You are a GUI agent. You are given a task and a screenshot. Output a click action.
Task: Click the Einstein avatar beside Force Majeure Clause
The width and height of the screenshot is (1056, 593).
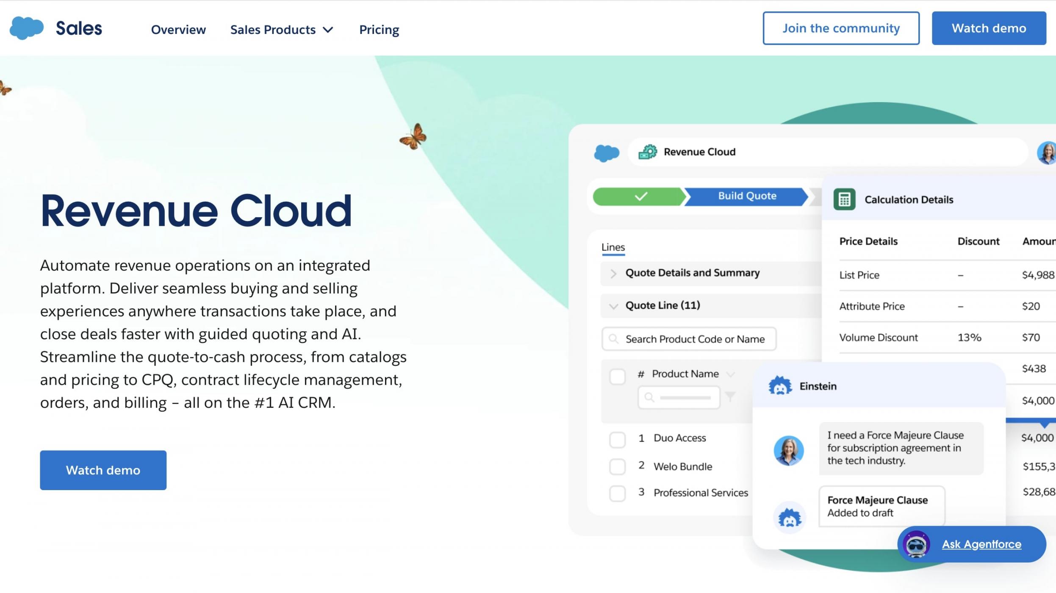coord(789,517)
